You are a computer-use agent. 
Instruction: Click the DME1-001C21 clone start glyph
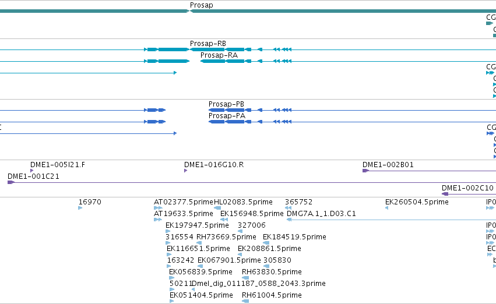tap(11, 182)
